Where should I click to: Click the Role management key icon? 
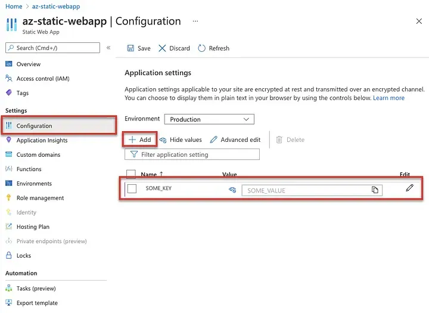[9, 197]
